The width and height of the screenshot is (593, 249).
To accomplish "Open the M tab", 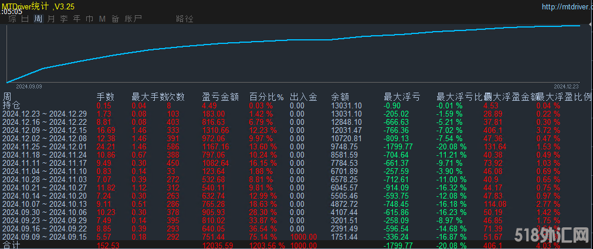I will tap(102, 19).
